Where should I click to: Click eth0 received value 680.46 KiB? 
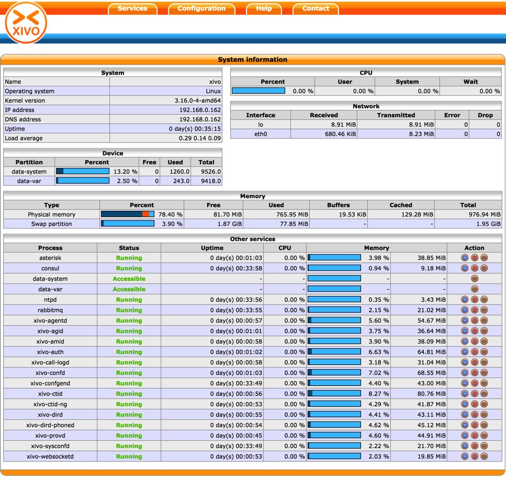coord(340,134)
